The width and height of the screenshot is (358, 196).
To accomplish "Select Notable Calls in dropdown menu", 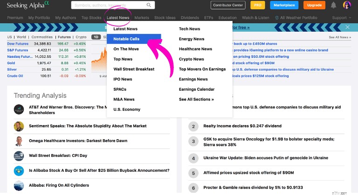I will tap(134, 39).
